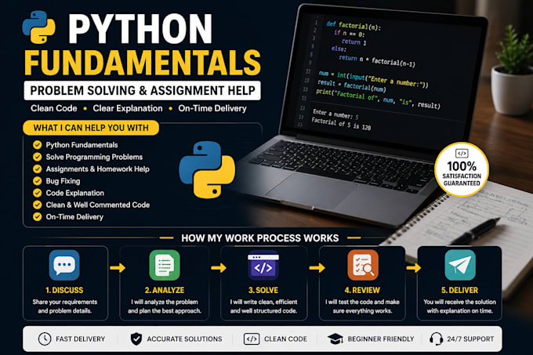
Task: Click the Clean & Well Commented Code item
Action: tap(98, 205)
